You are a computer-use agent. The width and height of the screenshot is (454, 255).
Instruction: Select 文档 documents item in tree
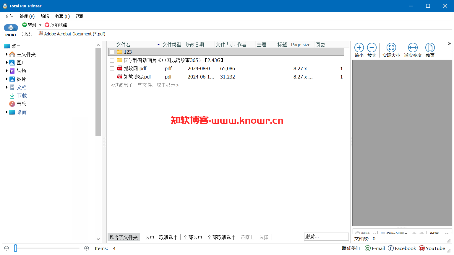click(x=18, y=87)
